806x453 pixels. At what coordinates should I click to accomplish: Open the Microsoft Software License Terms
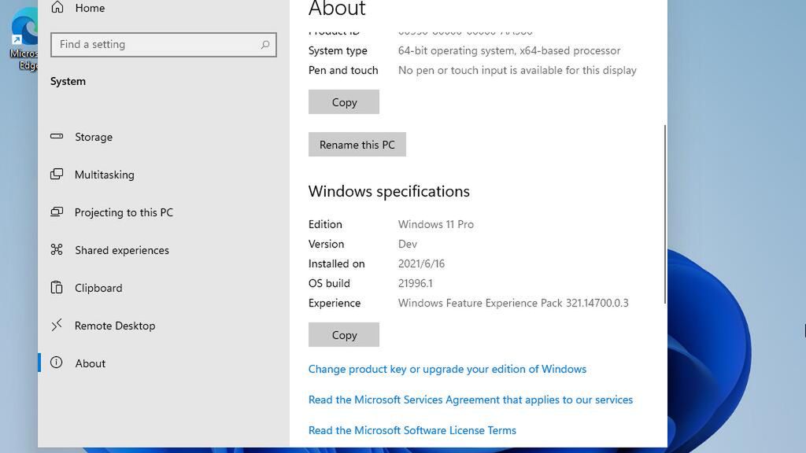[412, 430]
